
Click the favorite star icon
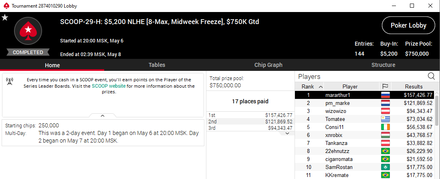[x=5, y=18]
